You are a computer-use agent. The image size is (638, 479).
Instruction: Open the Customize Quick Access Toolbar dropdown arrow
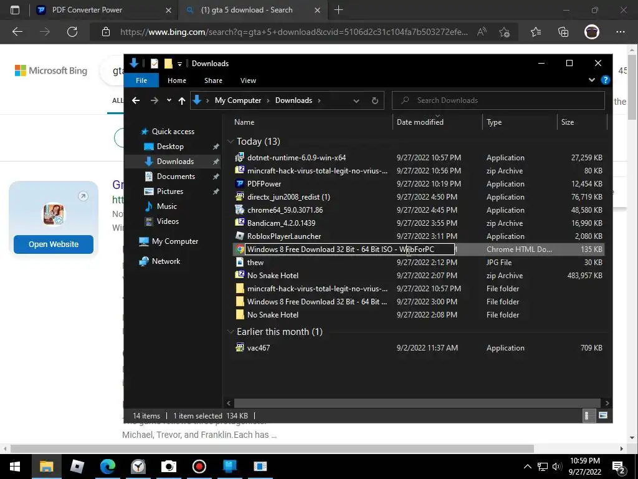pos(179,64)
